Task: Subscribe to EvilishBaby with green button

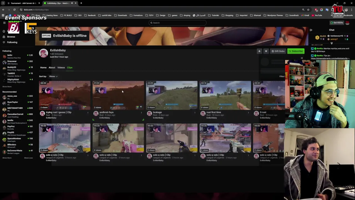Action: 296,51
